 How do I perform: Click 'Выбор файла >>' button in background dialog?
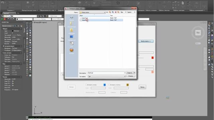point(146,41)
